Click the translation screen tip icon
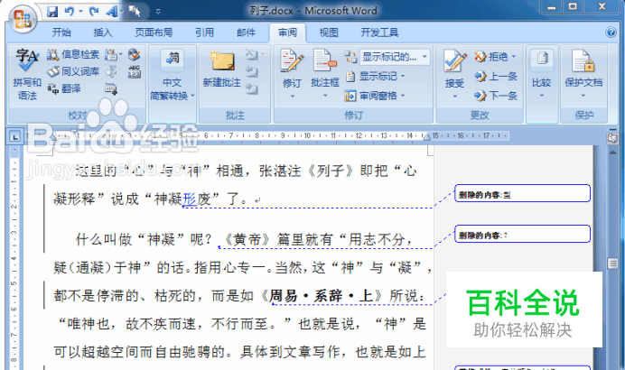 113,54
